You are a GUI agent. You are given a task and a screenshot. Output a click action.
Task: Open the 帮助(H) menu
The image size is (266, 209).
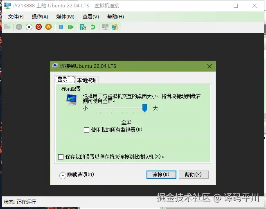coord(115,17)
